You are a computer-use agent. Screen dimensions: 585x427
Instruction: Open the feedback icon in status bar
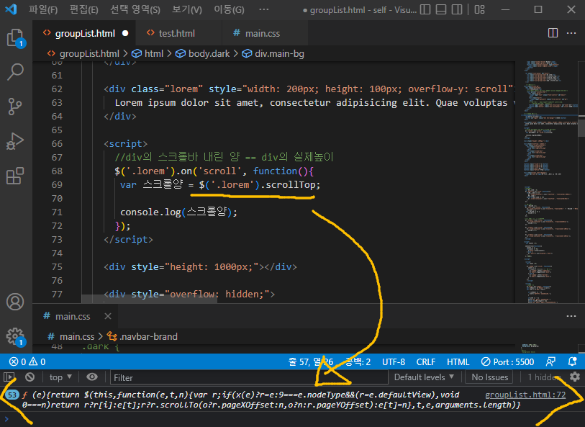pos(550,361)
